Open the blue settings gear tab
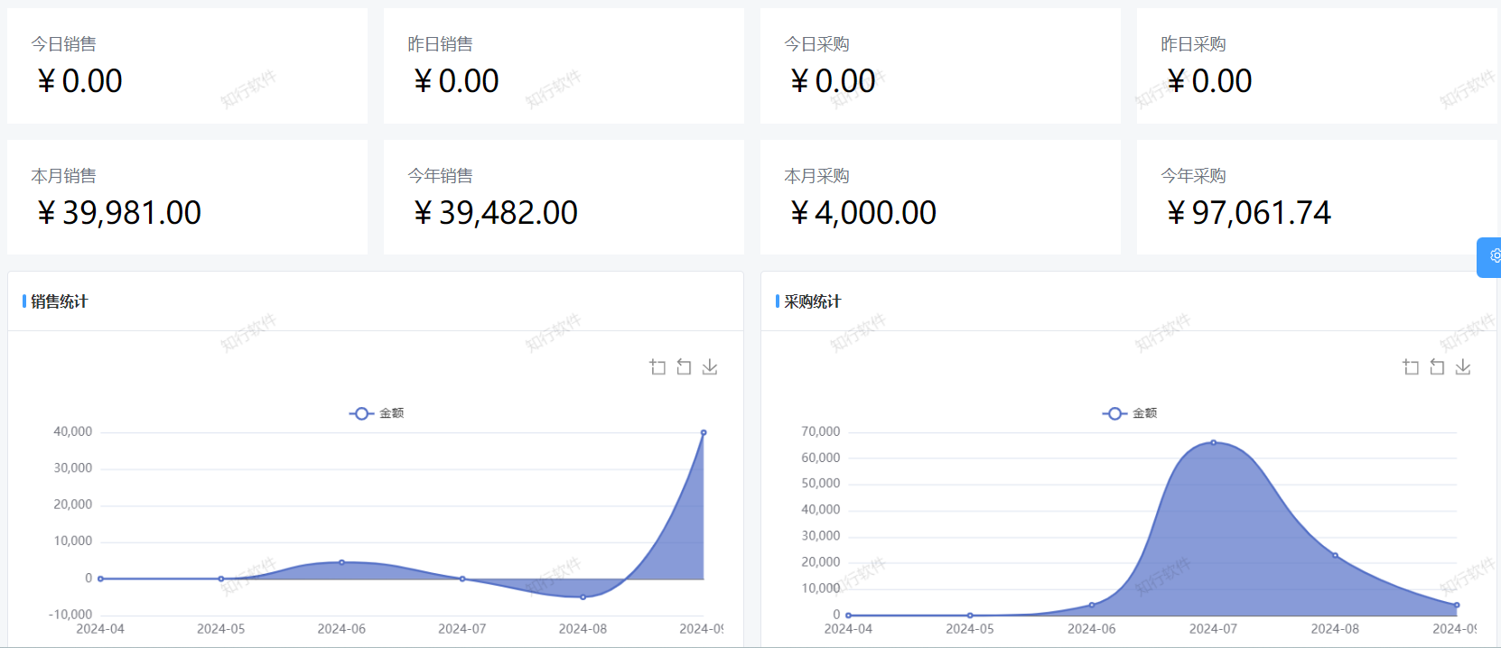 (1492, 256)
